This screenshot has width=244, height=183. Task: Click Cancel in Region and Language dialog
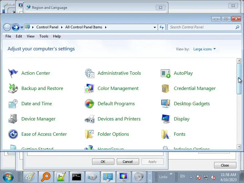(x=127, y=162)
